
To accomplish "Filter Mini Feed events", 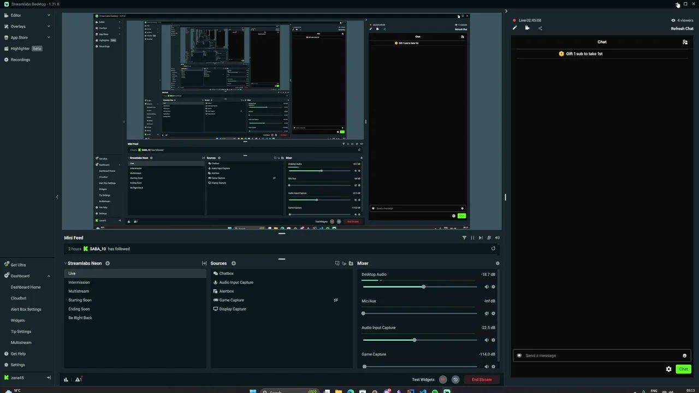I will [464, 238].
